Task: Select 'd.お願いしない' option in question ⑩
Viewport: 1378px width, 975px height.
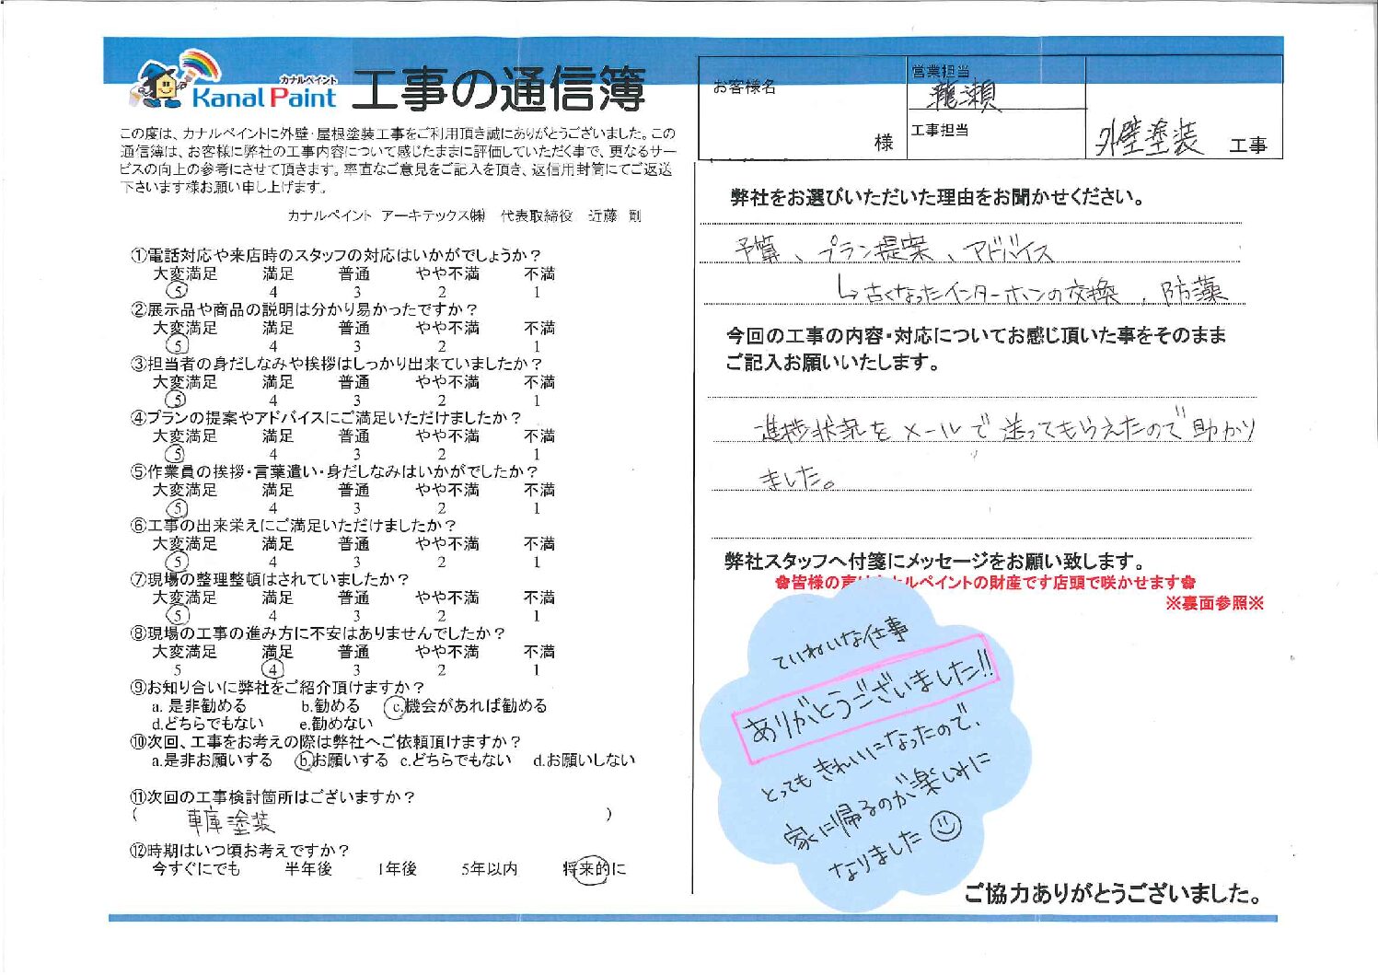Action: [584, 760]
